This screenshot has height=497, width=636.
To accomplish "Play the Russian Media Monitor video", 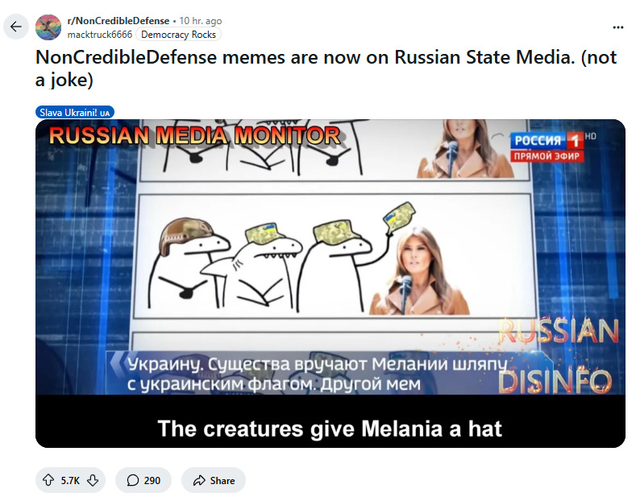I will pos(330,284).
